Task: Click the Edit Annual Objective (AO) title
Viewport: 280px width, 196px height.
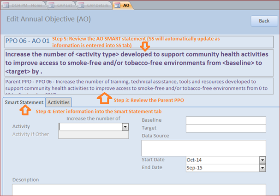Action: click(x=48, y=19)
